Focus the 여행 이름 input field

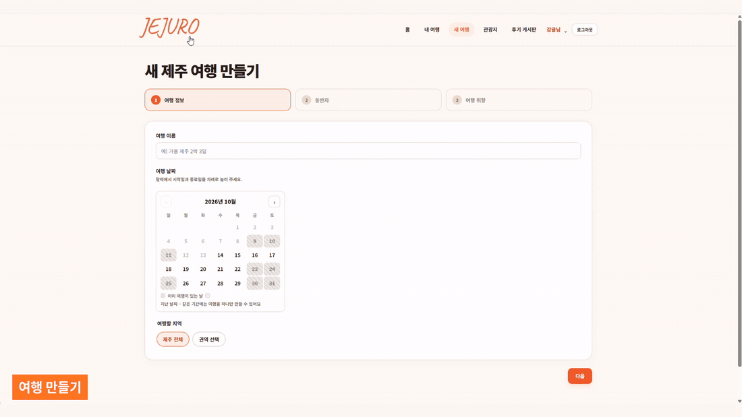368,151
